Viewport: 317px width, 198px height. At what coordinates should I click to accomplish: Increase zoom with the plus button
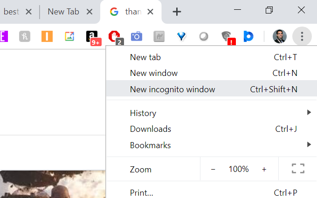coord(264,169)
